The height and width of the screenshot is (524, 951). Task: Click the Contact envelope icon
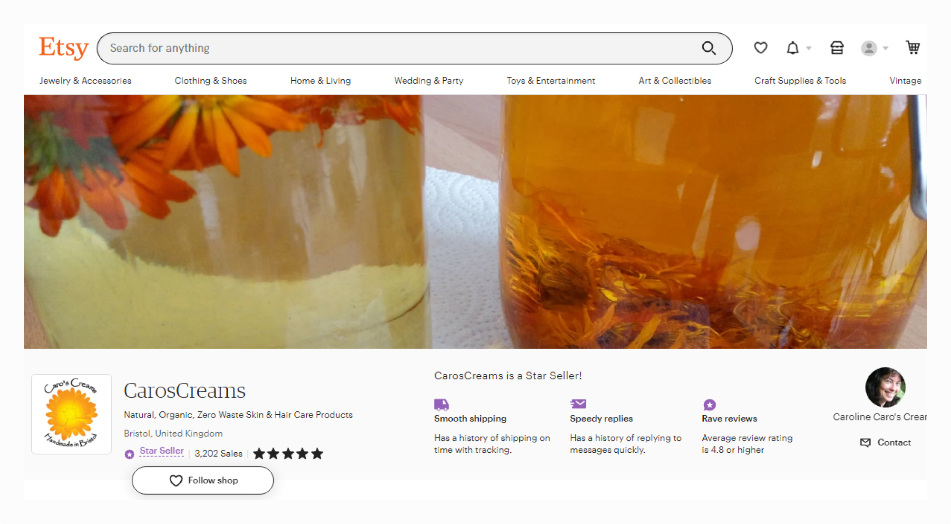point(865,443)
